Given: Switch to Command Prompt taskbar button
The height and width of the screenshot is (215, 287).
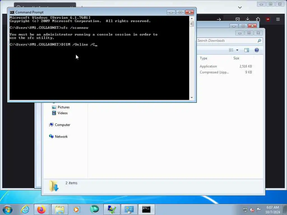Looking at the screenshot, I should click(x=146, y=209).
